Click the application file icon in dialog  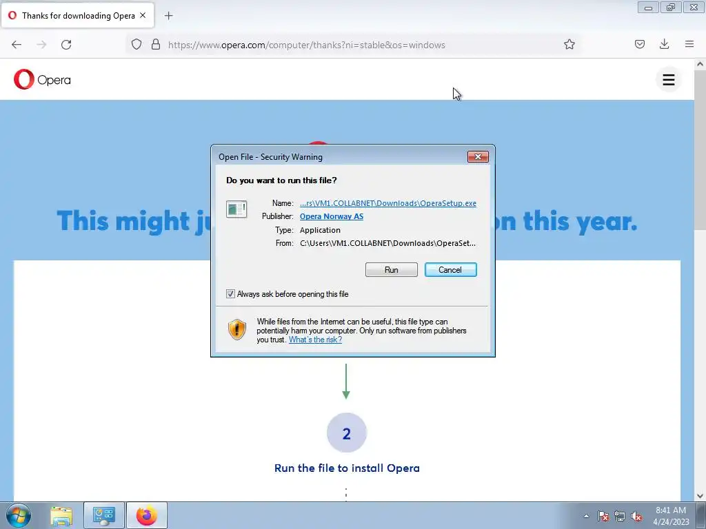click(x=236, y=209)
